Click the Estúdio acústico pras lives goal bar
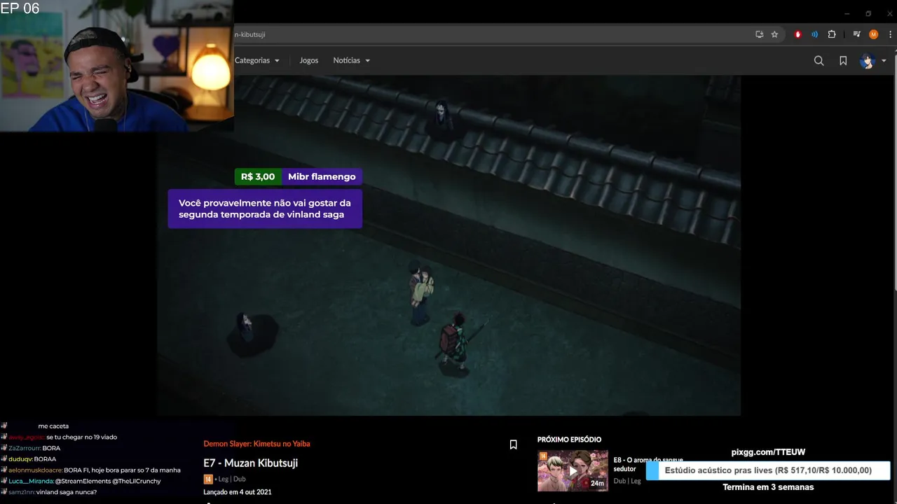The height and width of the screenshot is (504, 897). pyautogui.click(x=768, y=470)
